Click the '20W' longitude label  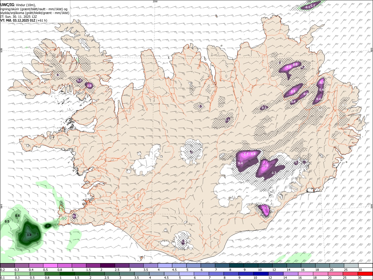pos(155,1)
